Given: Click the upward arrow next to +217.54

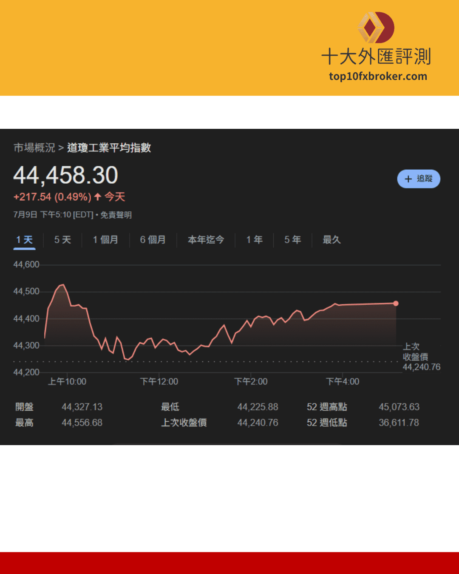Looking at the screenshot, I should pos(97,197).
